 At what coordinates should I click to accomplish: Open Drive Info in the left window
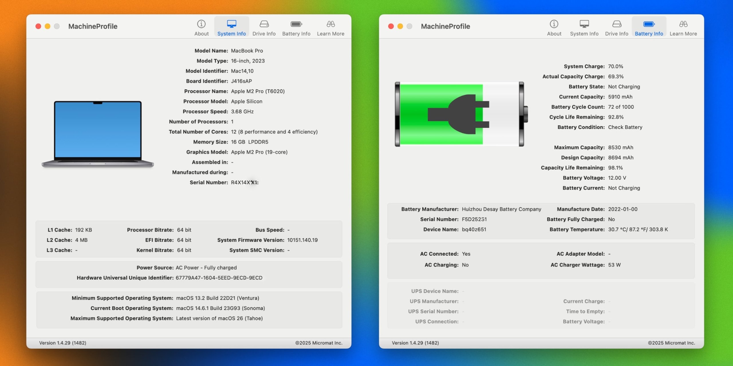point(264,24)
